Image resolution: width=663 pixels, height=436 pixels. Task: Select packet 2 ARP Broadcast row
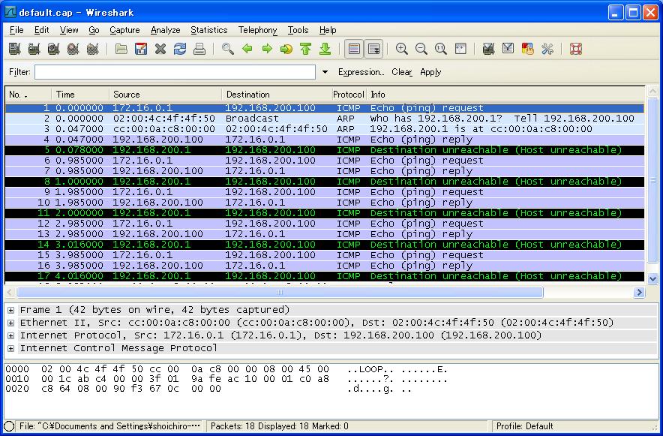tap(325, 119)
